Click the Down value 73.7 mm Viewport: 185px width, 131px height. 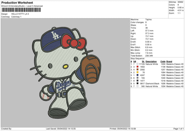point(149,39)
